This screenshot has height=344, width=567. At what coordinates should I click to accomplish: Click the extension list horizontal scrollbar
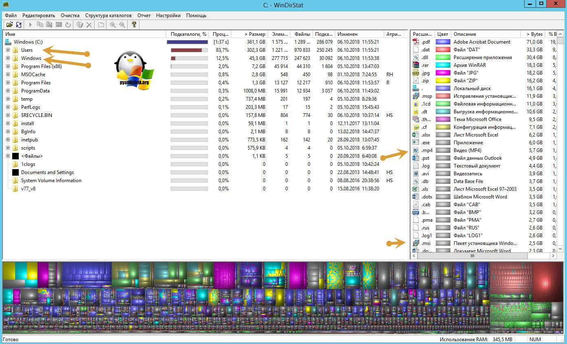473,256
